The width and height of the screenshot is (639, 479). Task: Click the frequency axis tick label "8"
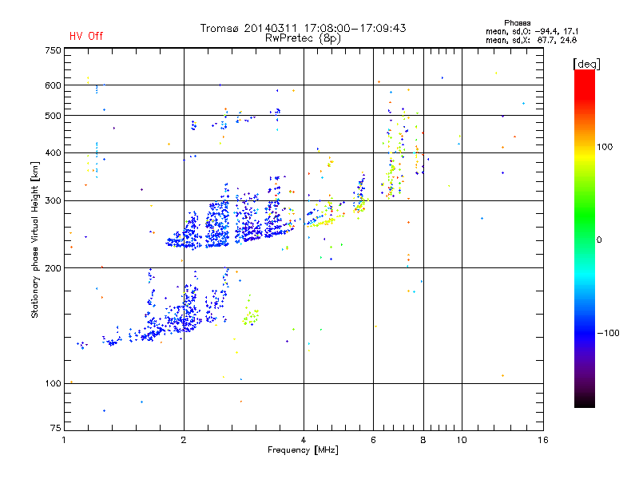point(423,440)
